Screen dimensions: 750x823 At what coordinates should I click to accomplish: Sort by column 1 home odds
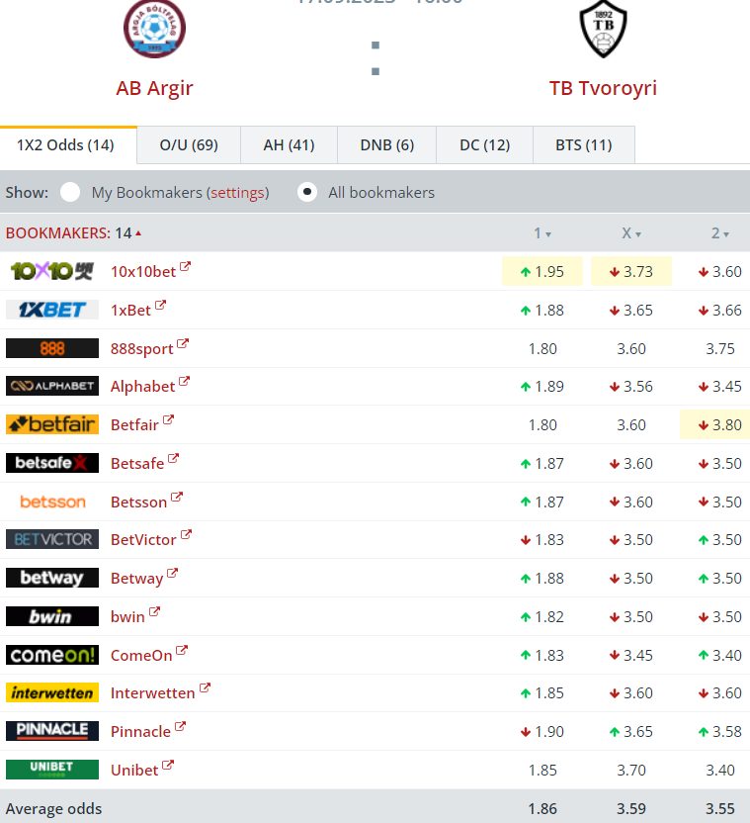tap(542, 233)
